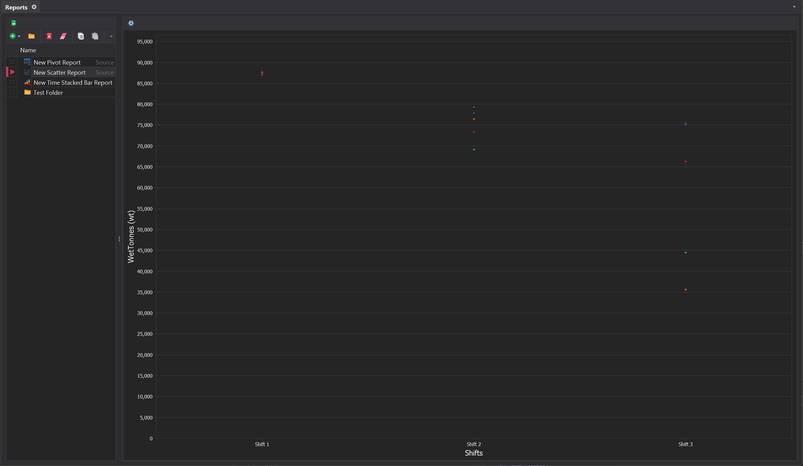803x466 pixels.
Task: Open the Test Folder item
Action: (48, 93)
